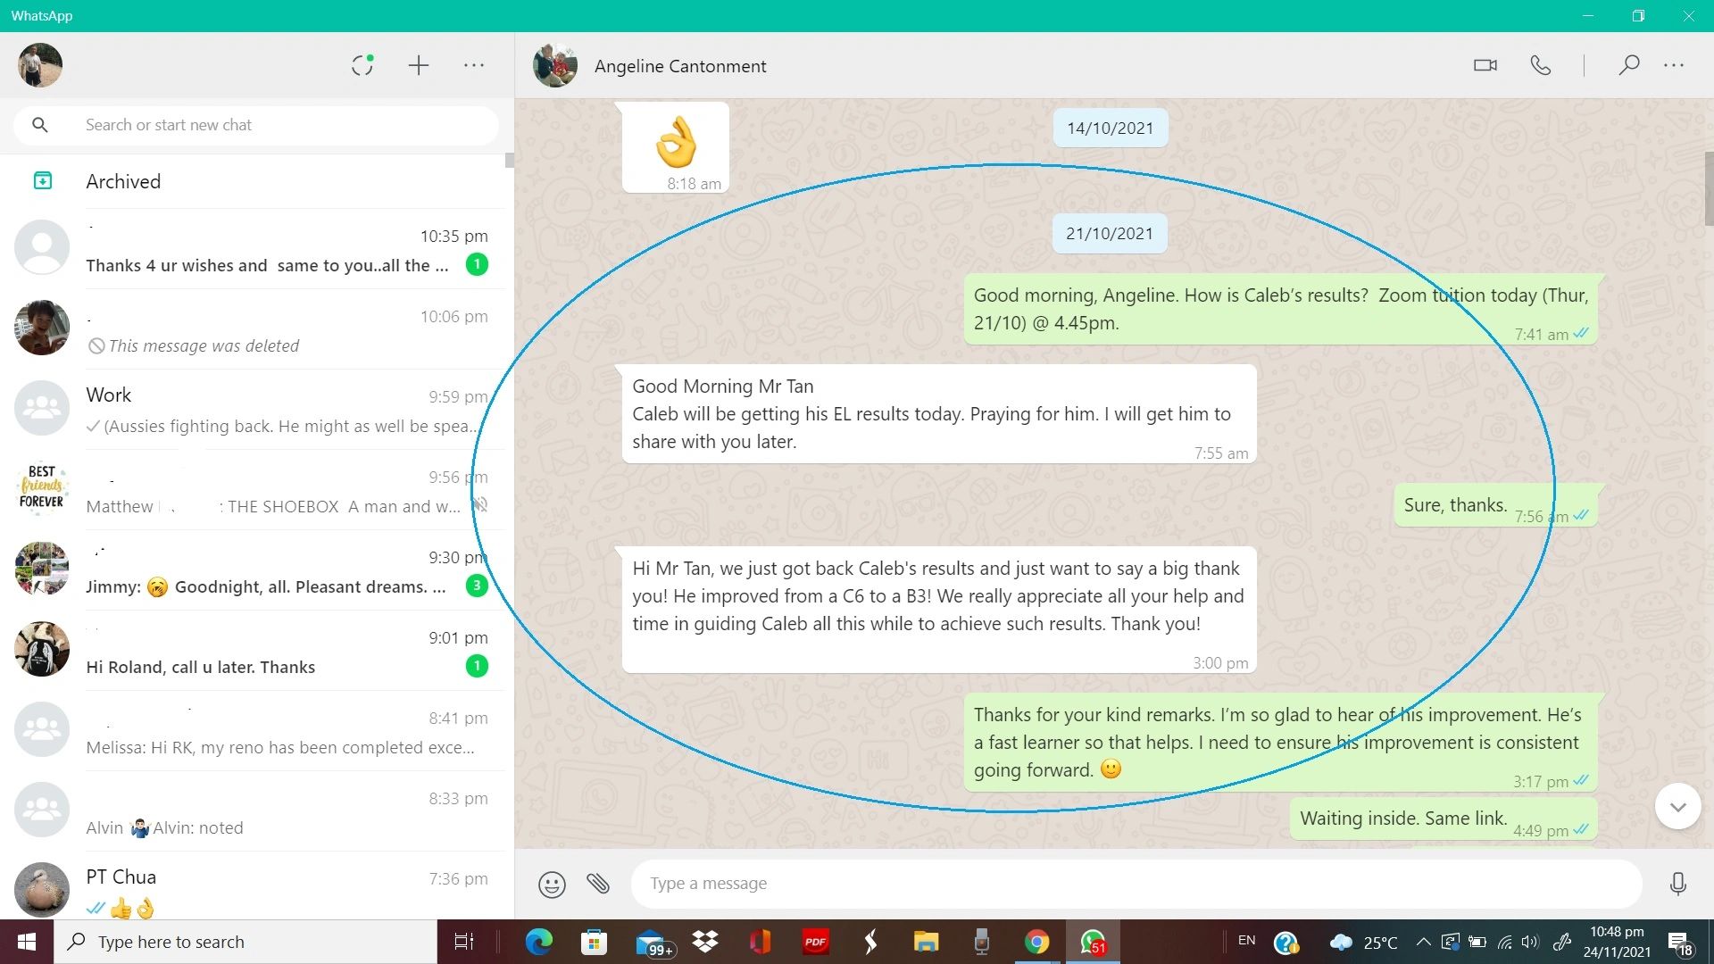Search within the open chat

pos(1628,65)
